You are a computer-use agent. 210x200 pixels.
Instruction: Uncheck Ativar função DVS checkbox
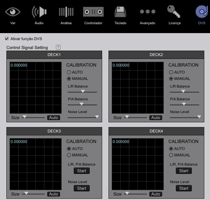(7, 39)
